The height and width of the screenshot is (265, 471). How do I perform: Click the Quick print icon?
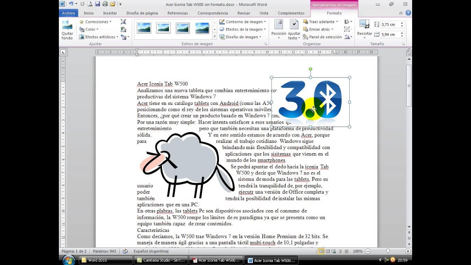click(105, 4)
